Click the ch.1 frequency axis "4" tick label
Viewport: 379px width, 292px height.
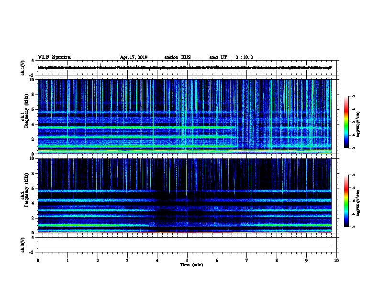(x=33, y=125)
